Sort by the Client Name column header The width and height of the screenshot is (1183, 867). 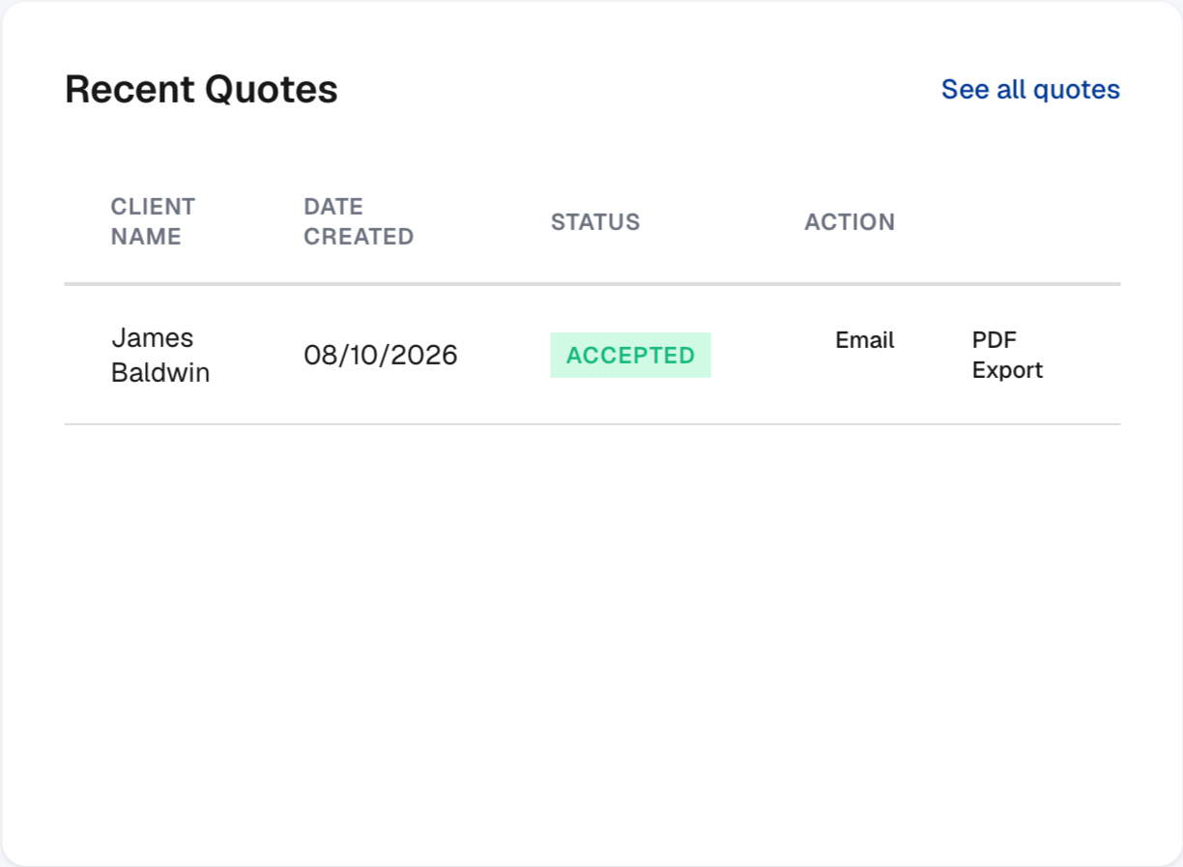(154, 221)
